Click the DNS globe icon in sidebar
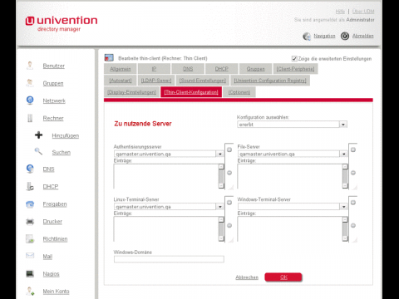This screenshot has height=299, width=399. pos(30,169)
